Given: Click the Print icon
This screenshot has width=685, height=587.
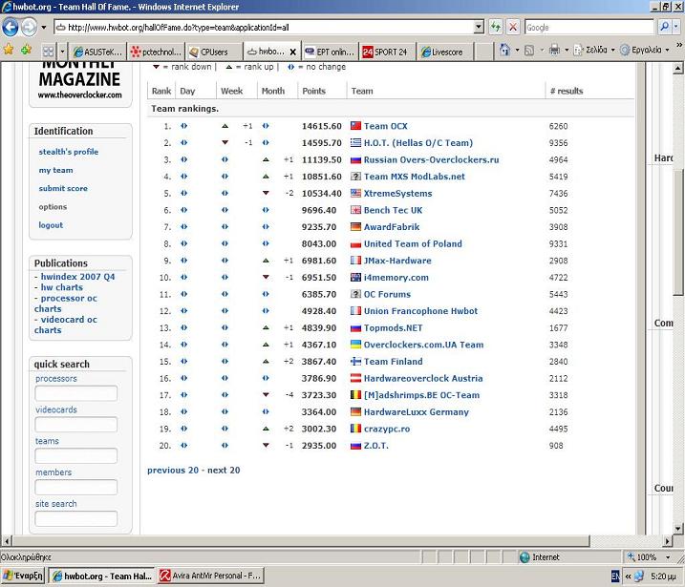Looking at the screenshot, I should click(x=554, y=51).
